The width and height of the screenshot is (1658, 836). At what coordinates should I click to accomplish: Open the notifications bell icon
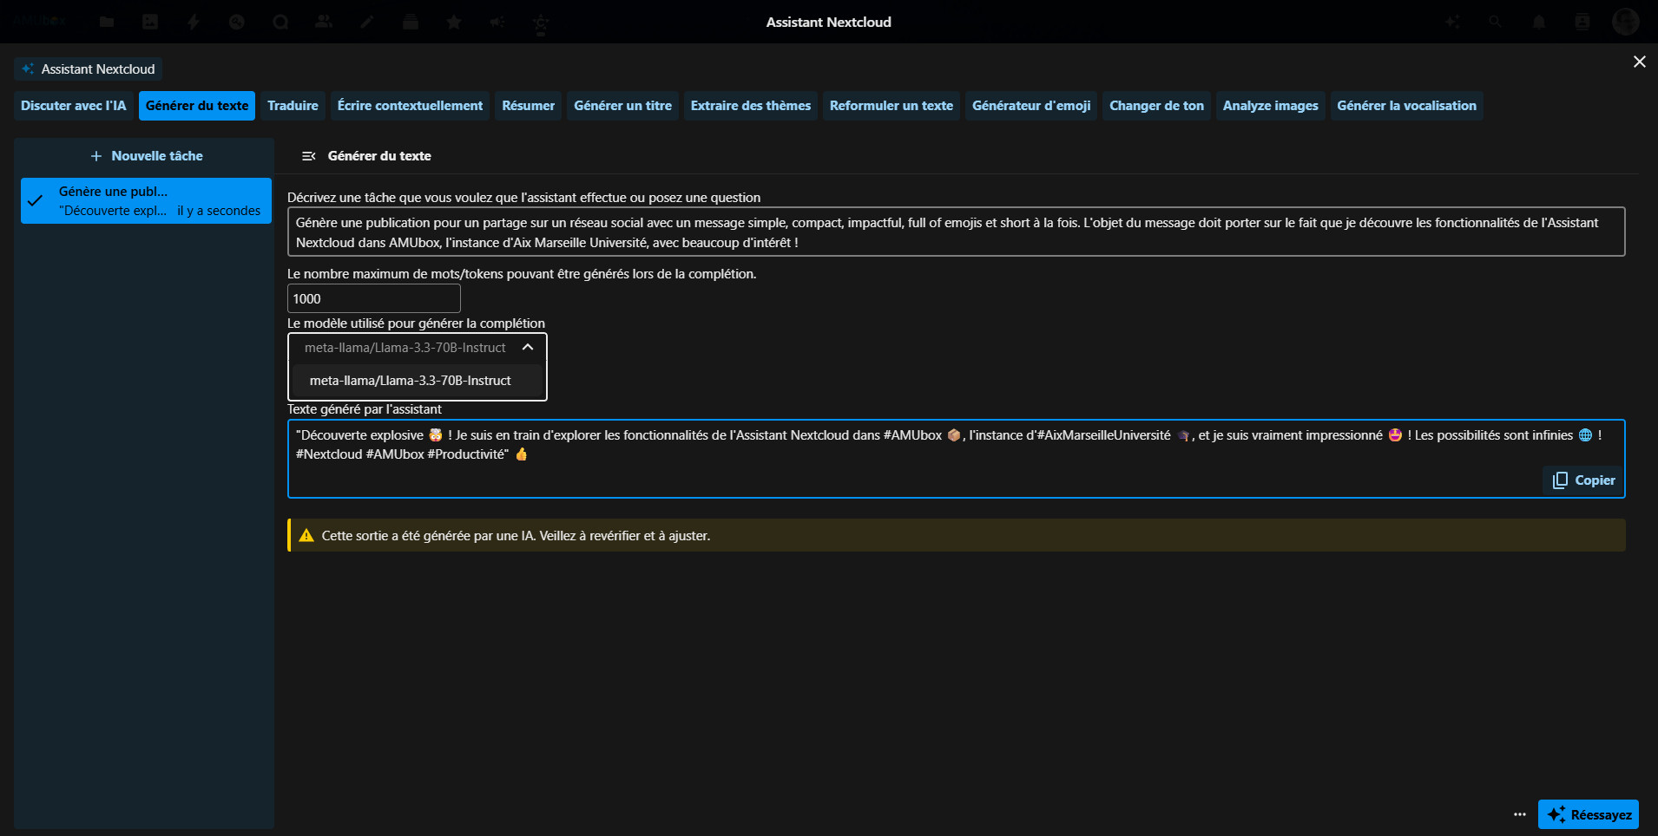(1538, 22)
